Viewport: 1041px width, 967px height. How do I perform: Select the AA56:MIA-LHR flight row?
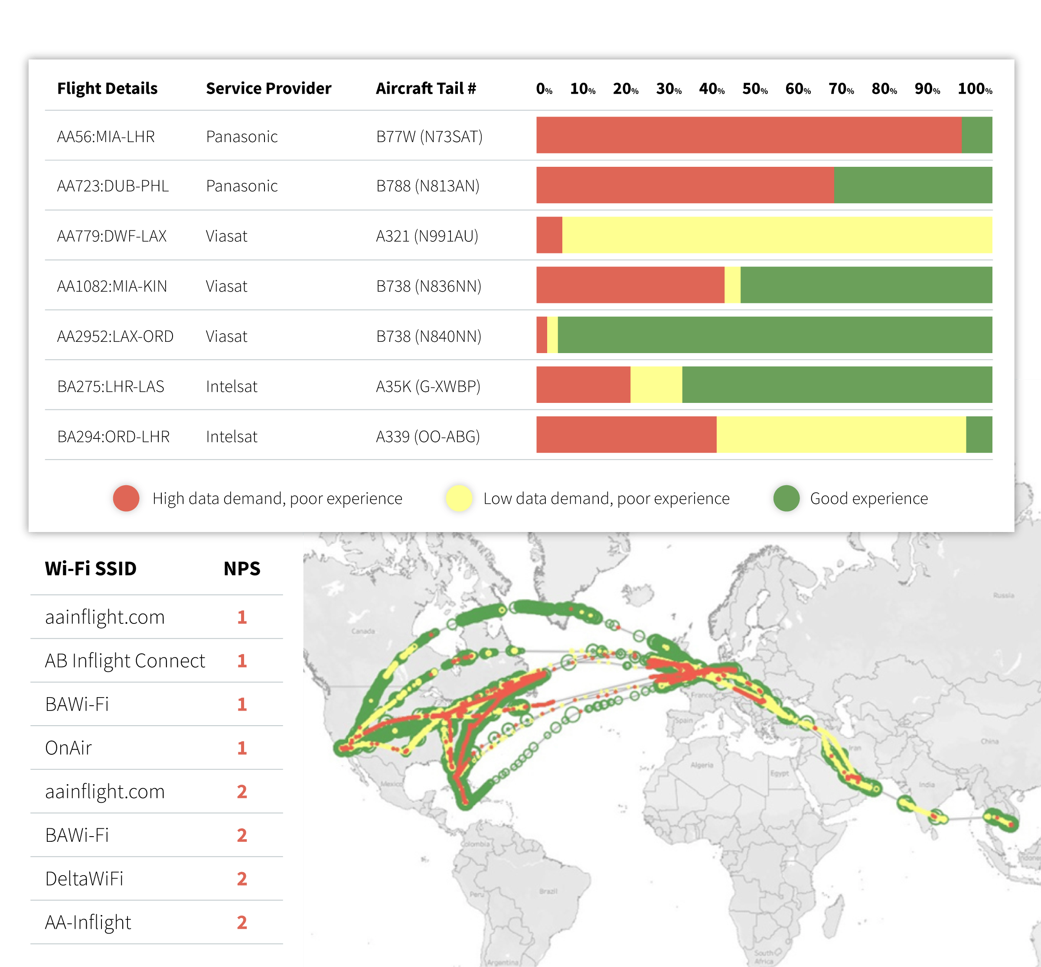tap(106, 136)
